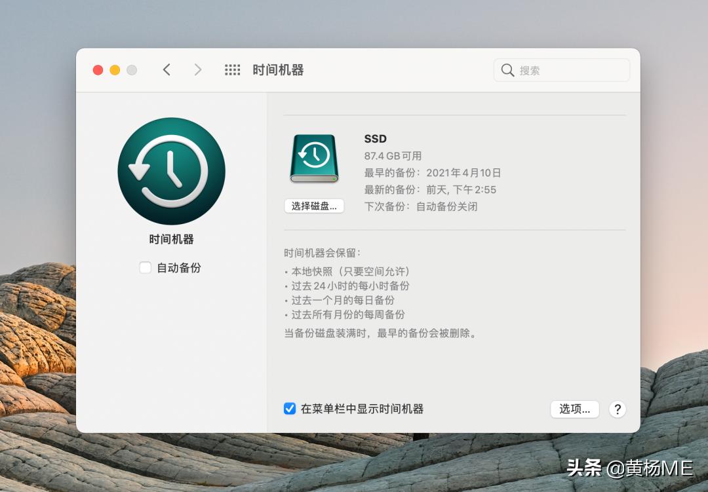
Task: Uncheck 在菜单栏中显示时间机器
Action: 288,409
